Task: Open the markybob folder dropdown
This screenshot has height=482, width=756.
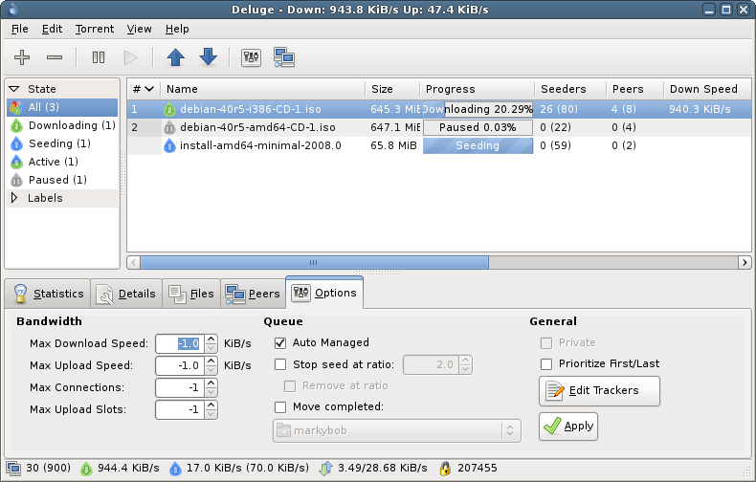Action: pyautogui.click(x=396, y=430)
